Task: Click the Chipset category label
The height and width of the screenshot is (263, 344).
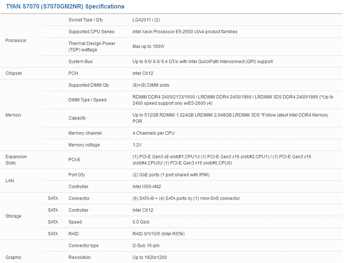Action: pyautogui.click(x=14, y=73)
